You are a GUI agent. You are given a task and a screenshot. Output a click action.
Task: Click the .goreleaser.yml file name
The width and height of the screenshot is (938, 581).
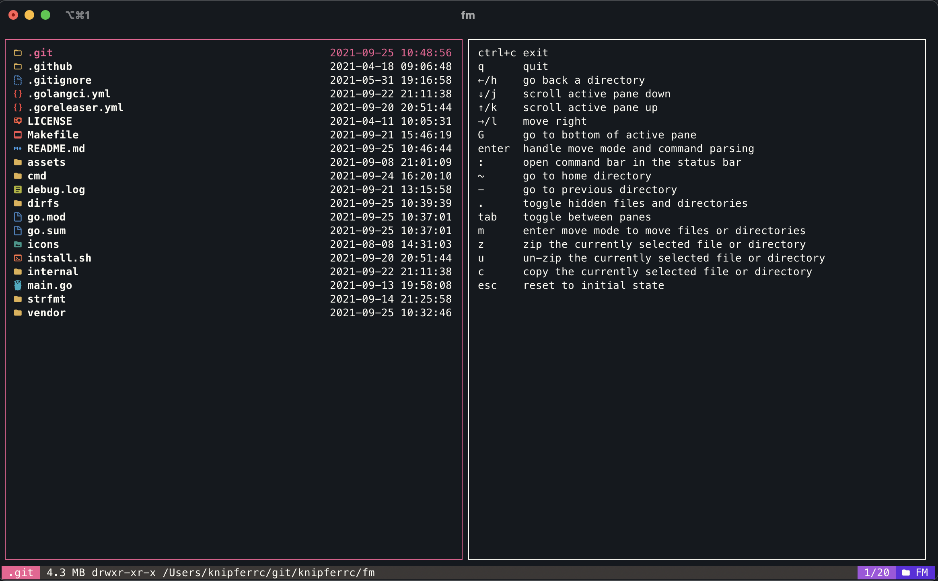coord(75,107)
